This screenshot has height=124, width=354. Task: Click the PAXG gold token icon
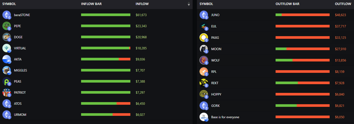(204, 38)
